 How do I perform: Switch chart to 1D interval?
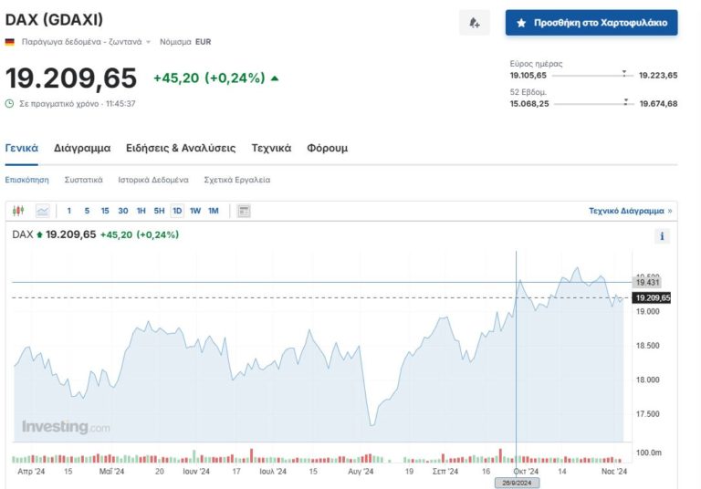tap(177, 211)
